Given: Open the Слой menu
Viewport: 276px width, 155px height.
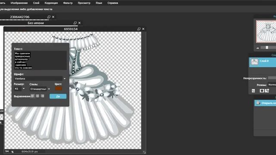Looking at the screenshot, I should pyautogui.click(x=36, y=3).
